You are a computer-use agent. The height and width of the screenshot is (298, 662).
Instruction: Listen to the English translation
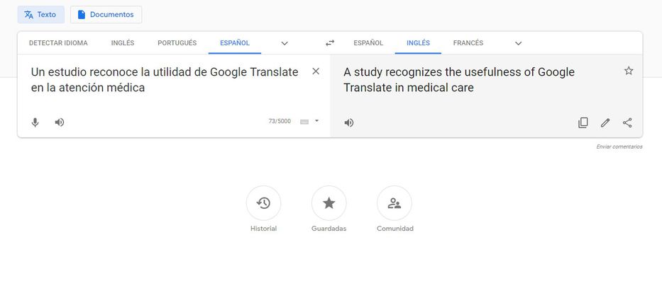(348, 122)
